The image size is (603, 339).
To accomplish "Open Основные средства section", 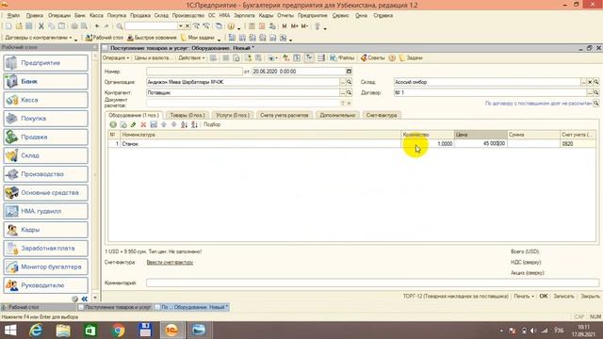I will point(46,192).
